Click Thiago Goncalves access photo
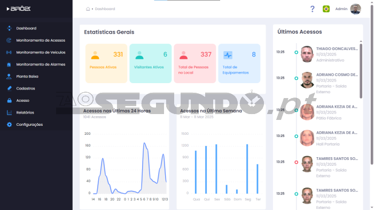Screen dimensions: 374x210 [307, 54]
